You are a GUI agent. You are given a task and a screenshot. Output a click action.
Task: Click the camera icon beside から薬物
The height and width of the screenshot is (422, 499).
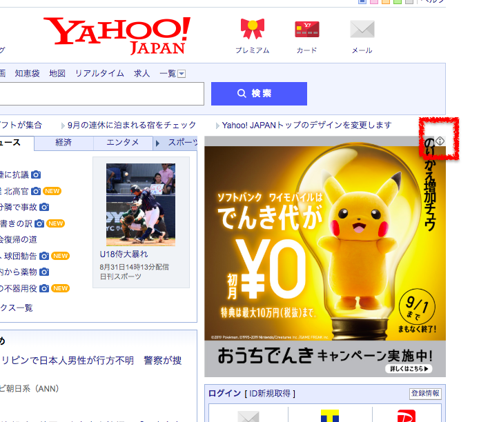point(44,272)
